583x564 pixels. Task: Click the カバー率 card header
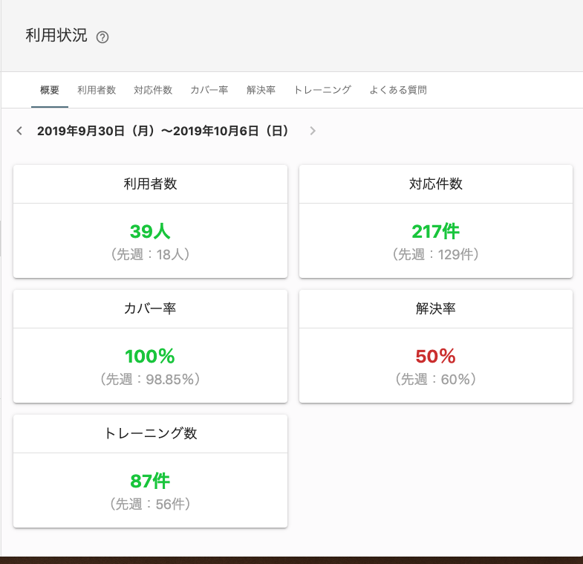tap(150, 309)
